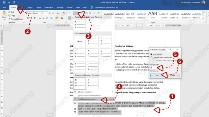Select Continue from previous list option
209x117 pixels.
click(x=151, y=57)
